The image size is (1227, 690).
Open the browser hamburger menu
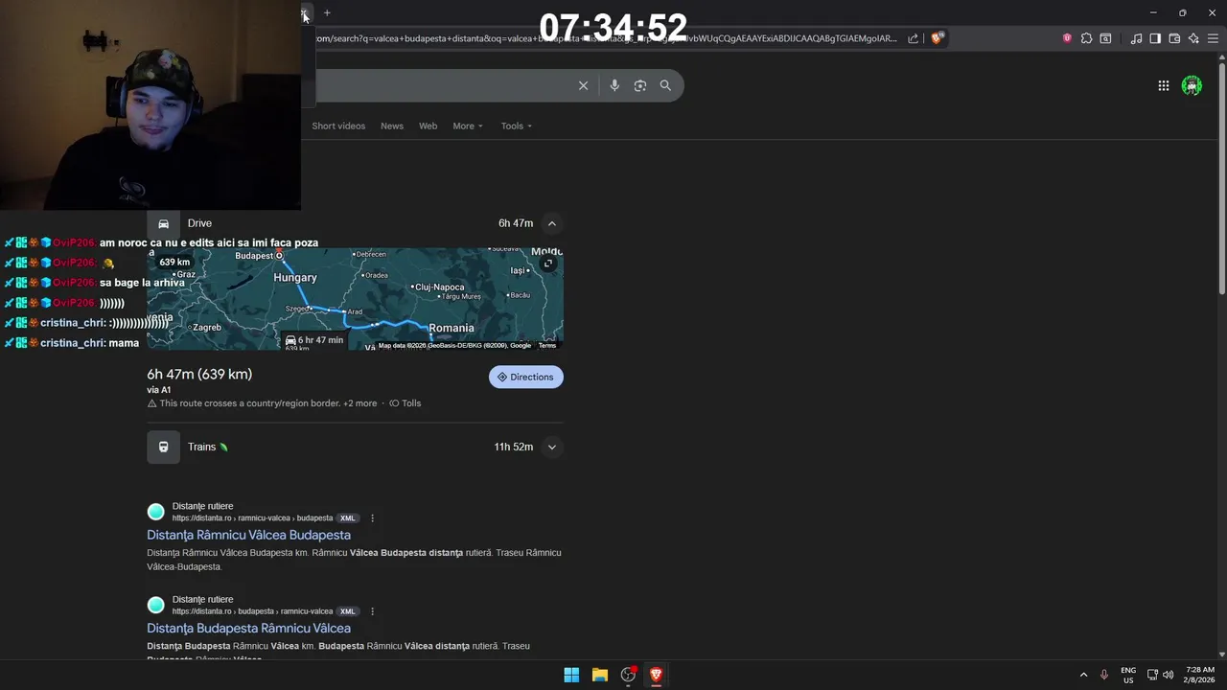(1213, 38)
